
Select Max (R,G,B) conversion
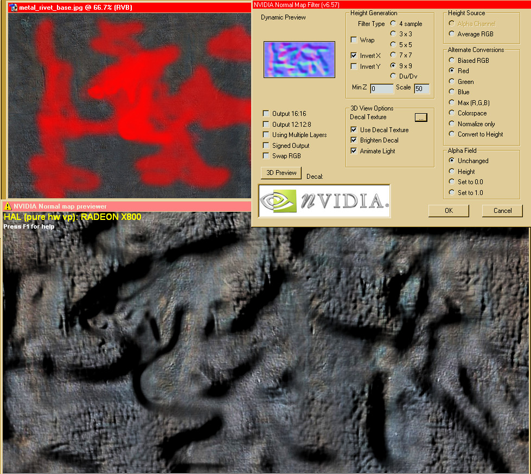pyautogui.click(x=452, y=102)
